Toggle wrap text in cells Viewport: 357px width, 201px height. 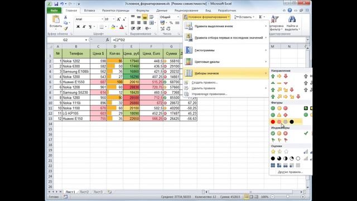[151, 17]
